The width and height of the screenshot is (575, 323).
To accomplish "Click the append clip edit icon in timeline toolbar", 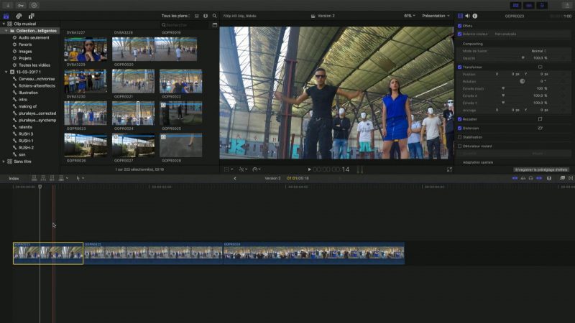I will [x=52, y=178].
